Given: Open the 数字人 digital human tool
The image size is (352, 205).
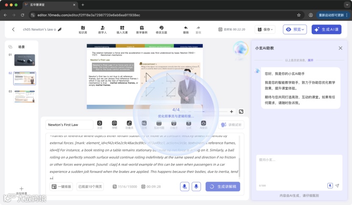Looking at the screenshot, I should [103, 30].
